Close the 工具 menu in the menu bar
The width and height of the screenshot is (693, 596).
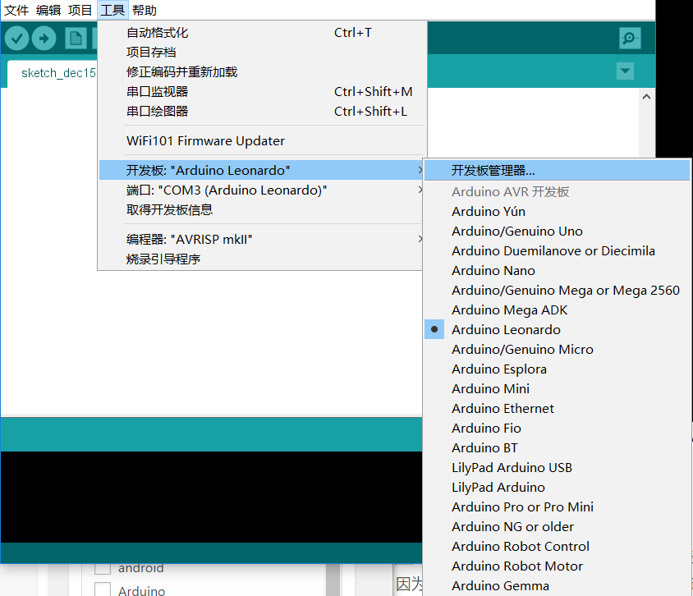112,10
